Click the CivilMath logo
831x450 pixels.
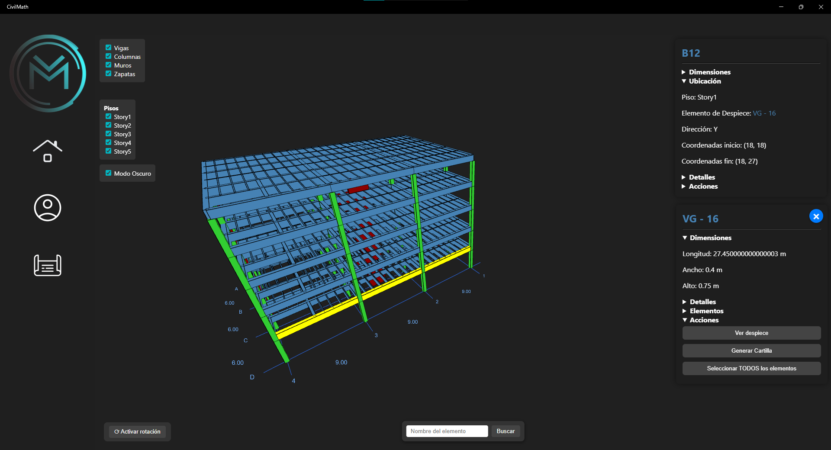click(48, 73)
